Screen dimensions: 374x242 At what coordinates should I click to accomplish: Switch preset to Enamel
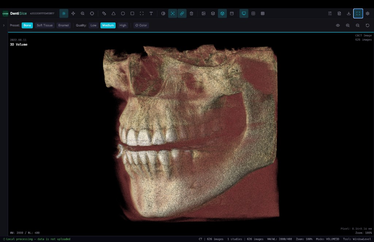click(63, 25)
